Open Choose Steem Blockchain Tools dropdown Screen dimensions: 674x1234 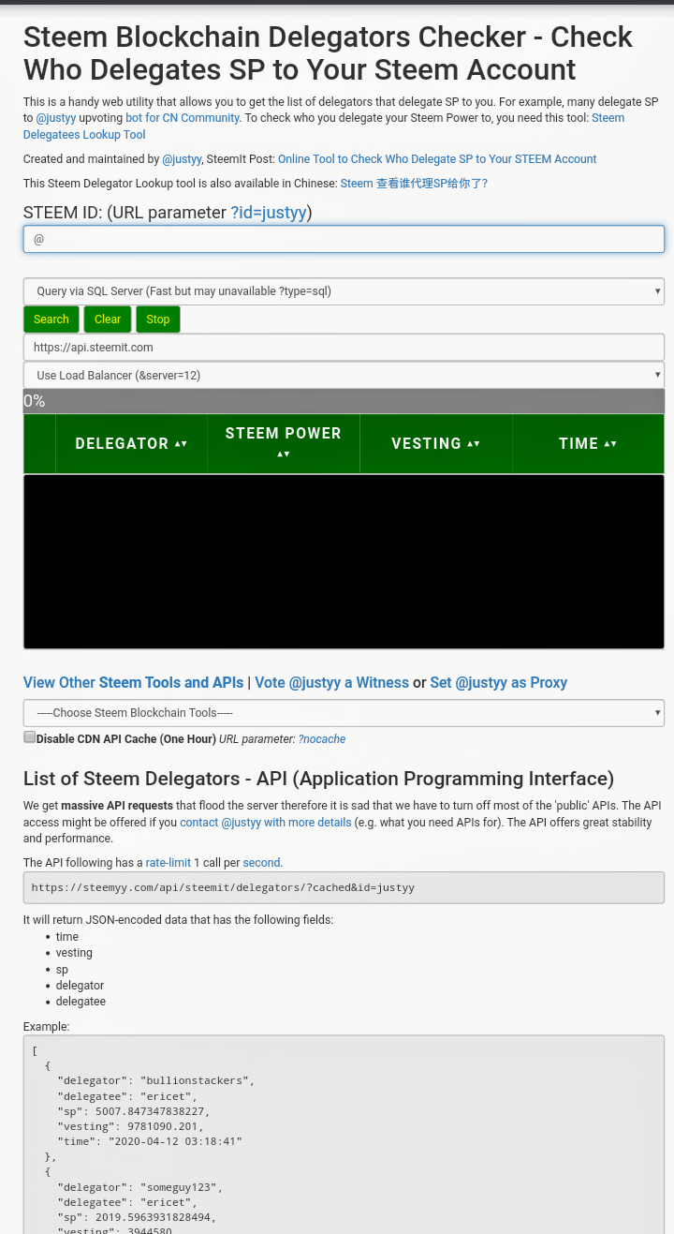pyautogui.click(x=344, y=713)
